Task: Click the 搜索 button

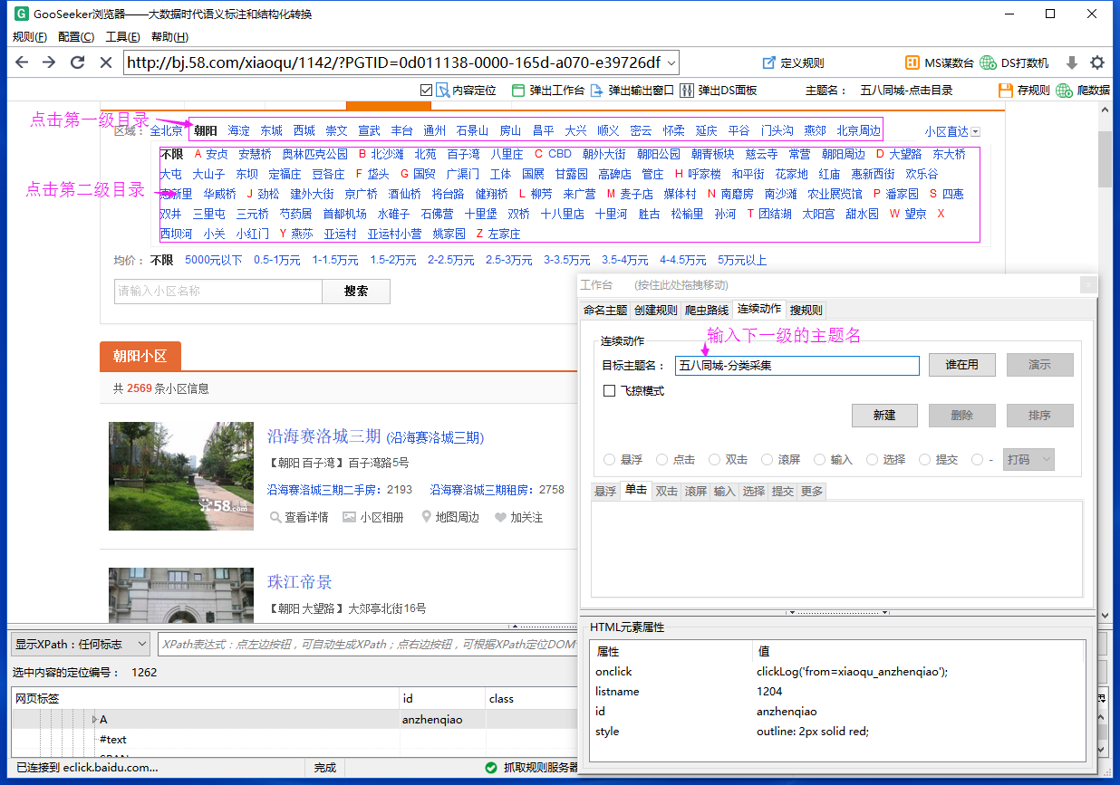Action: click(x=356, y=292)
